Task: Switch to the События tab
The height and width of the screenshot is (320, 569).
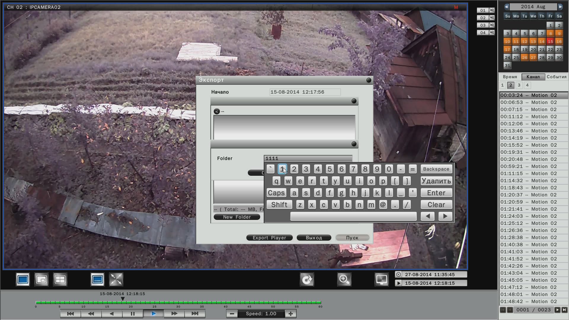Action: (x=557, y=77)
